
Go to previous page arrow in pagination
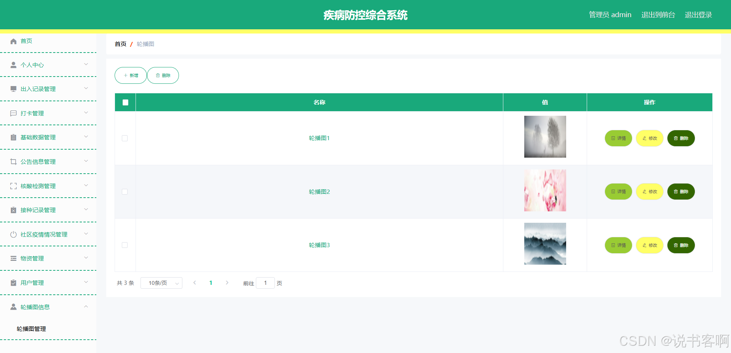pyautogui.click(x=195, y=283)
